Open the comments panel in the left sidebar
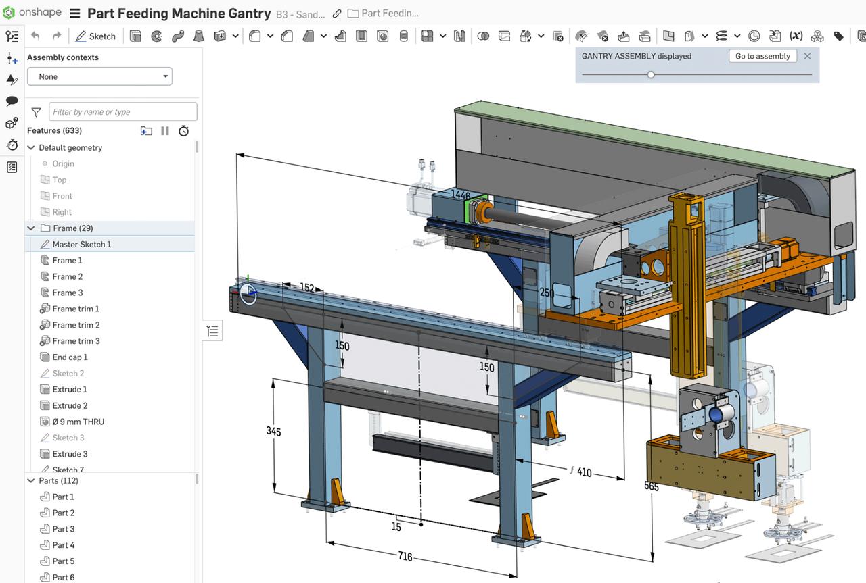 pyautogui.click(x=12, y=101)
